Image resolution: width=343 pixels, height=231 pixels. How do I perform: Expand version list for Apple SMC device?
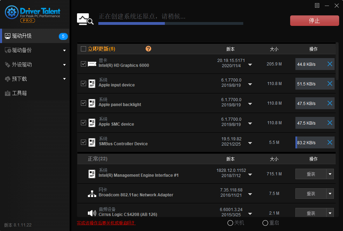pos(250,124)
